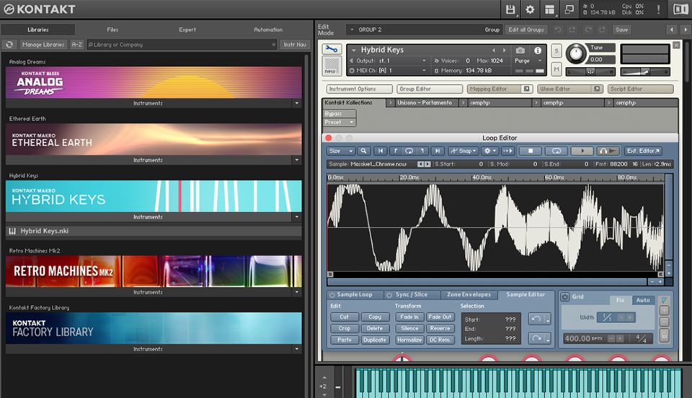Click the undo arrow in Sample Editor panel
This screenshot has height=398, width=692.
[x=536, y=319]
